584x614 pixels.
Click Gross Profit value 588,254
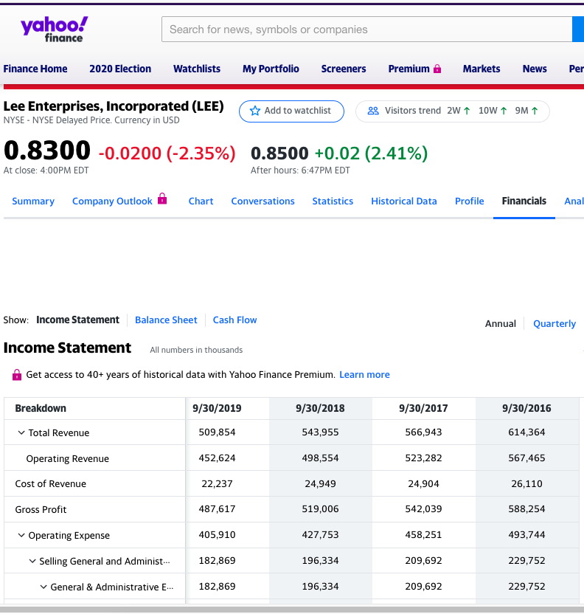click(x=526, y=509)
